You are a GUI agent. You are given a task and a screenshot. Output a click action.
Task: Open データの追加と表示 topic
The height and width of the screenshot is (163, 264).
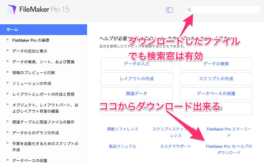click(x=30, y=51)
